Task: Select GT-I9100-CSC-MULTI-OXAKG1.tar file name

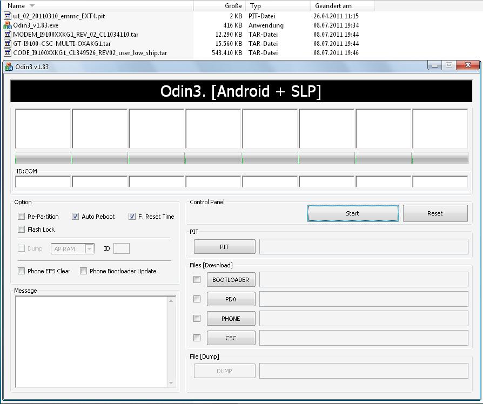Action: [62, 44]
